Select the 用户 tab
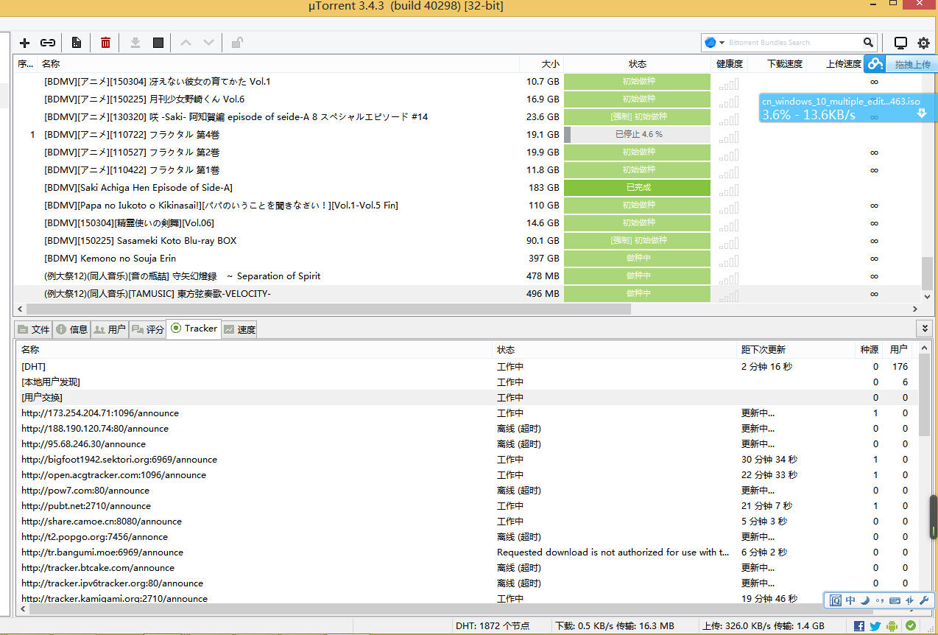 click(110, 329)
